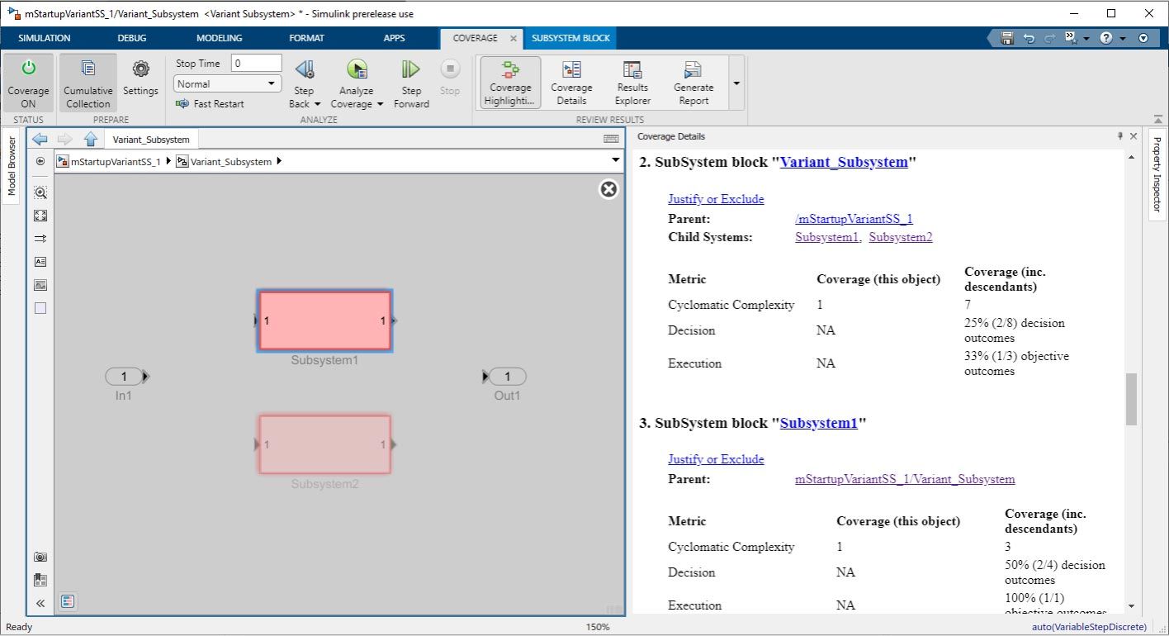Image resolution: width=1169 pixels, height=636 pixels.
Task: Click the Step Forward icon
Action: tap(410, 78)
